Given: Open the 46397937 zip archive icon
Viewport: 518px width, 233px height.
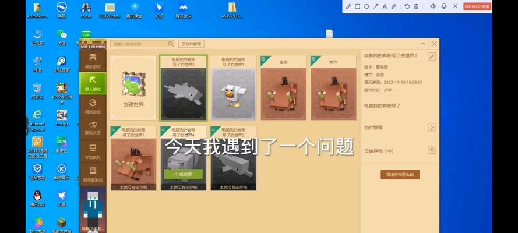Looking at the screenshot, I should pos(232,10).
